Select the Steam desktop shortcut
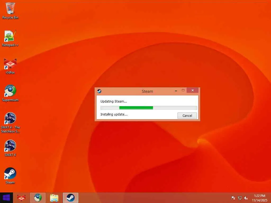Image resolution: width=271 pixels, height=203 pixels. (10, 176)
